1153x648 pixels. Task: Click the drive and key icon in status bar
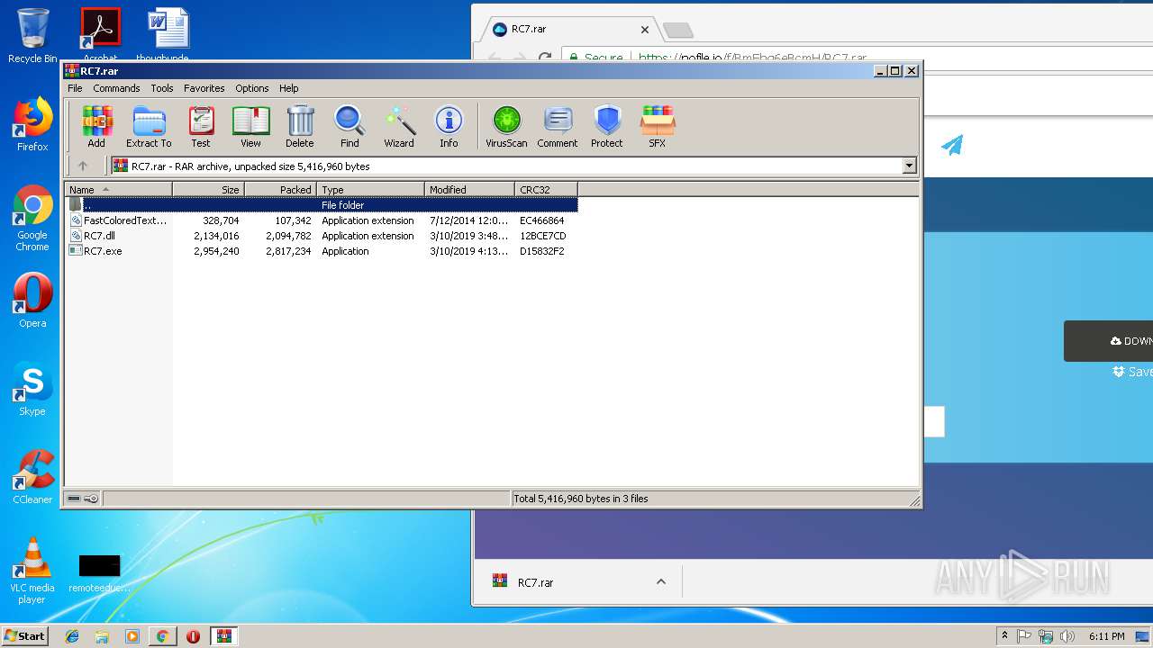(83, 499)
